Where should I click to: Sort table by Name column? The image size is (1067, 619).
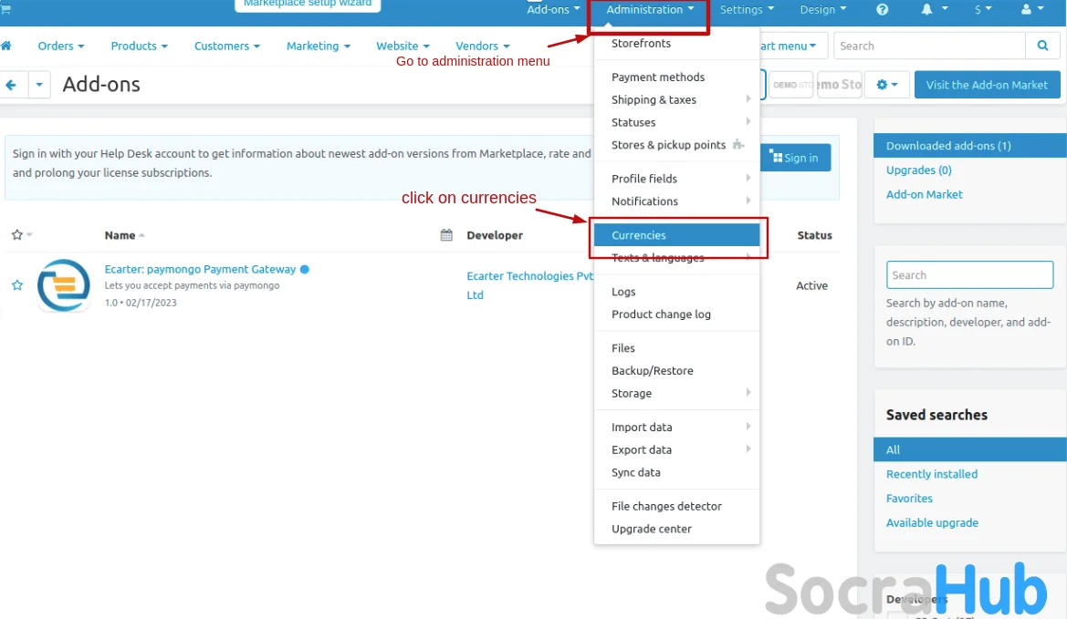tap(124, 235)
